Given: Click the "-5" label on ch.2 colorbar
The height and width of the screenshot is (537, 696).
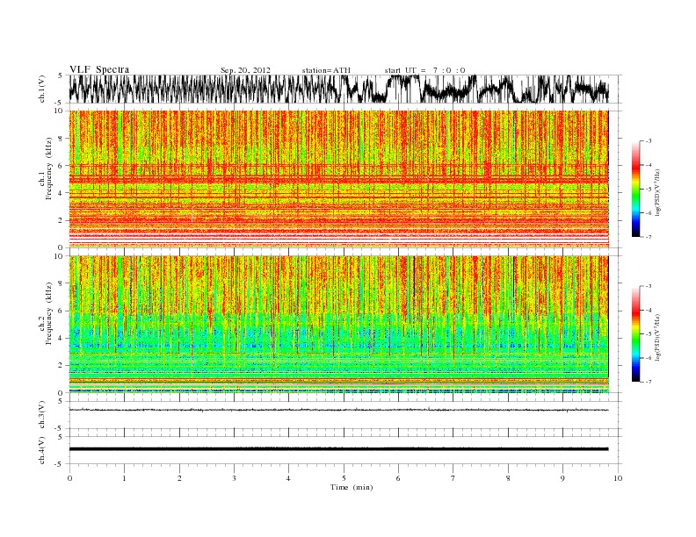Looking at the screenshot, I should pos(649,334).
